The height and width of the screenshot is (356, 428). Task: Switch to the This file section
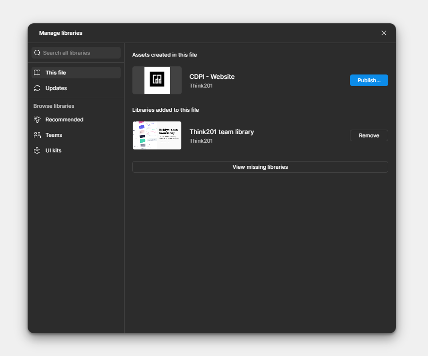[56, 73]
